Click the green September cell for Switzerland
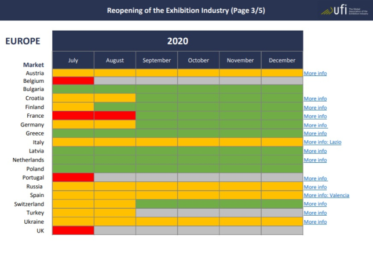The image size is (373, 255). tap(156, 204)
